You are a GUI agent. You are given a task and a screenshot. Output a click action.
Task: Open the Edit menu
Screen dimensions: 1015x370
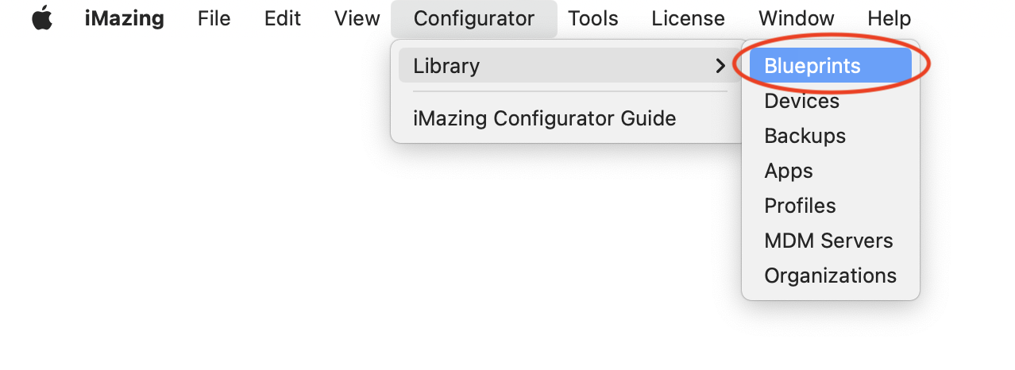pyautogui.click(x=283, y=18)
